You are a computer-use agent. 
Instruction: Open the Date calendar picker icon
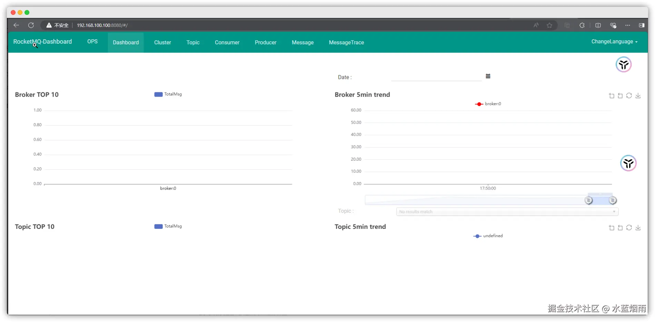(488, 76)
